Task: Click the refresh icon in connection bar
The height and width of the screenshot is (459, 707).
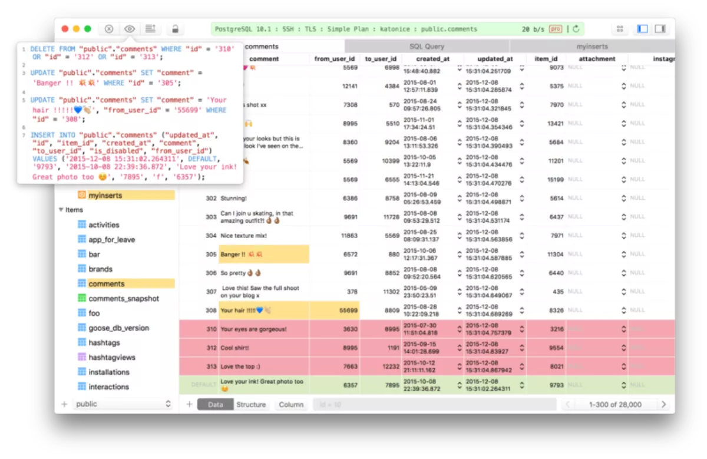Action: pos(576,28)
